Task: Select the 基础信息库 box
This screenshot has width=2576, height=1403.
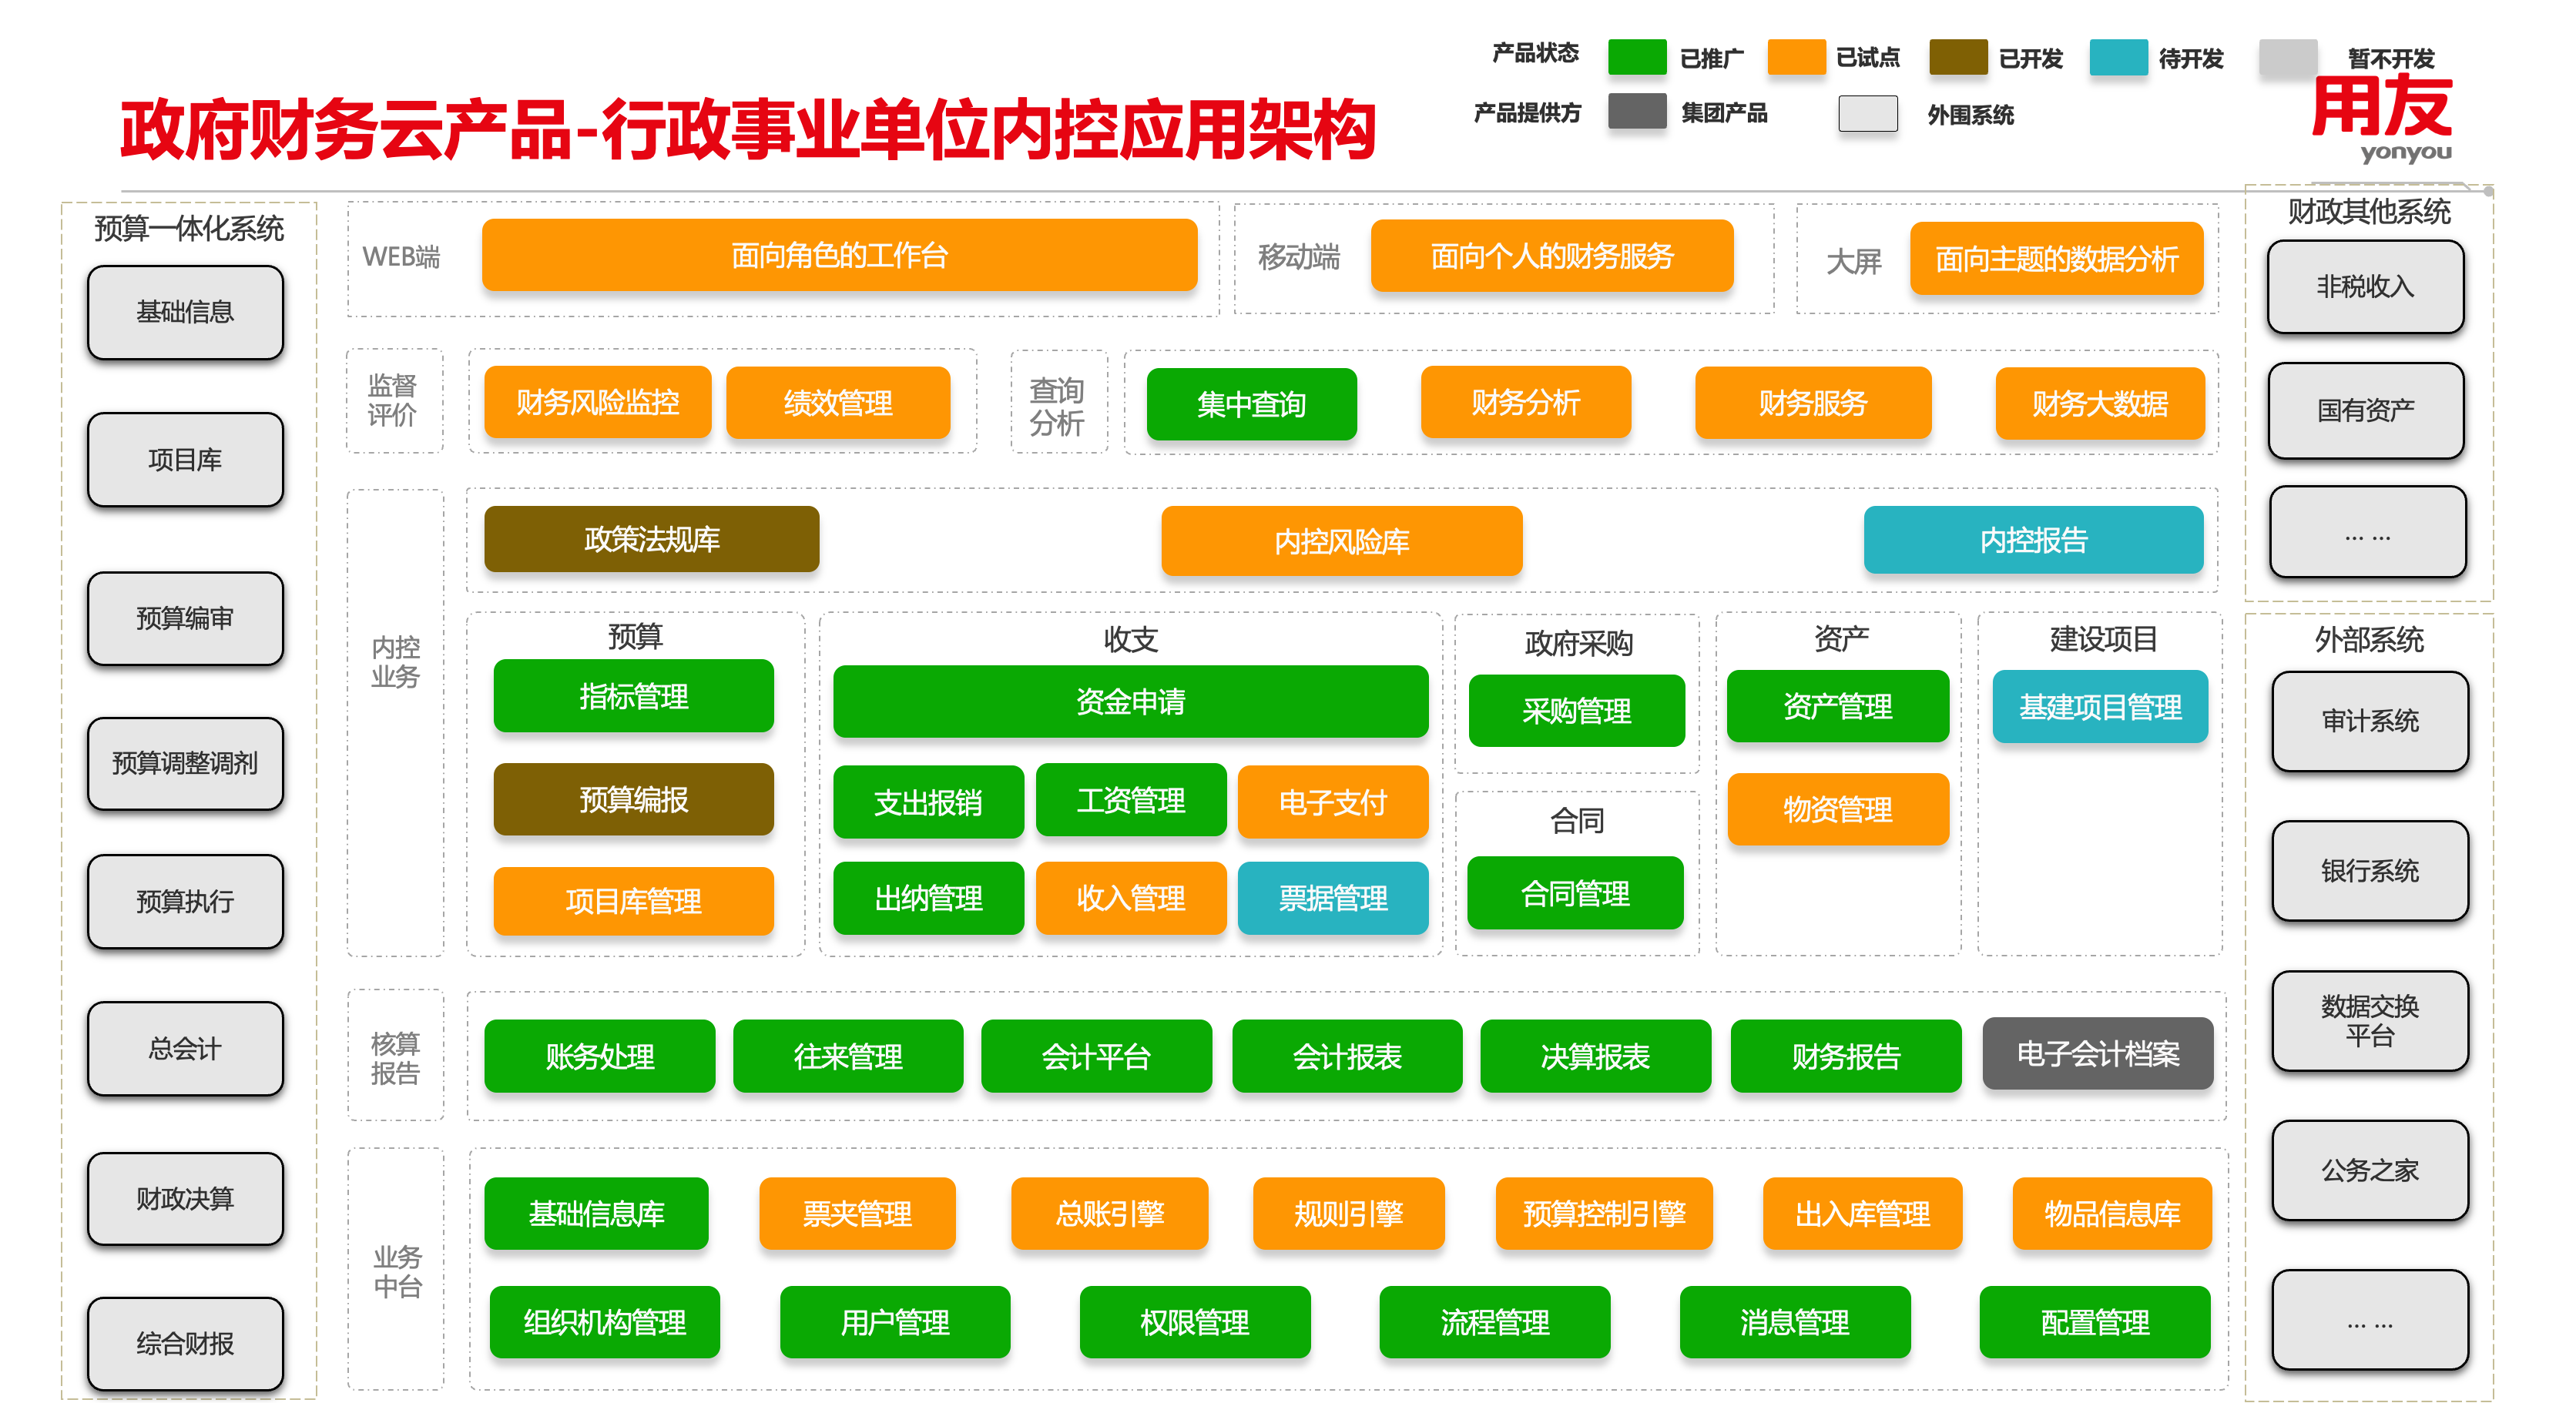Action: click(596, 1213)
